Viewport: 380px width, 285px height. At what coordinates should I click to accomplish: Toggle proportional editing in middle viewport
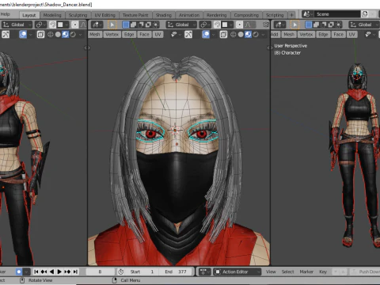pos(239,25)
